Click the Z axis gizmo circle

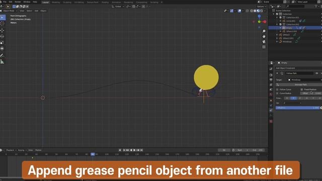259,16
